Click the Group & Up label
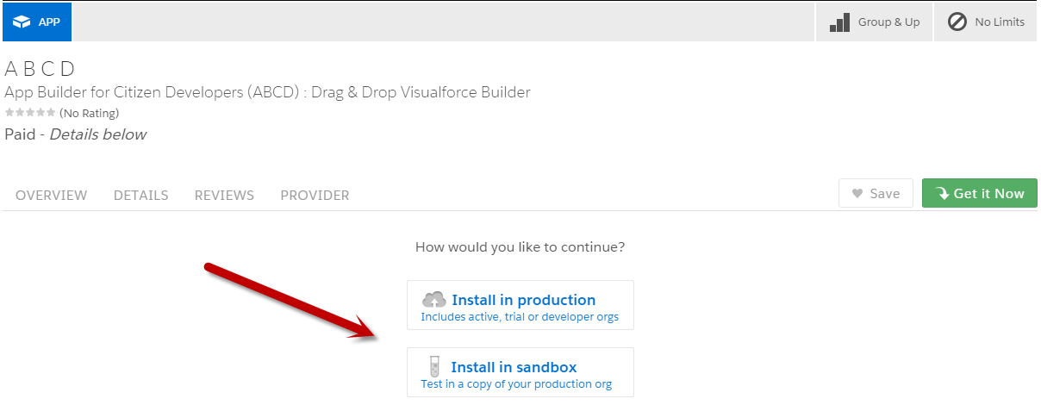The image size is (1041, 405). tap(889, 22)
